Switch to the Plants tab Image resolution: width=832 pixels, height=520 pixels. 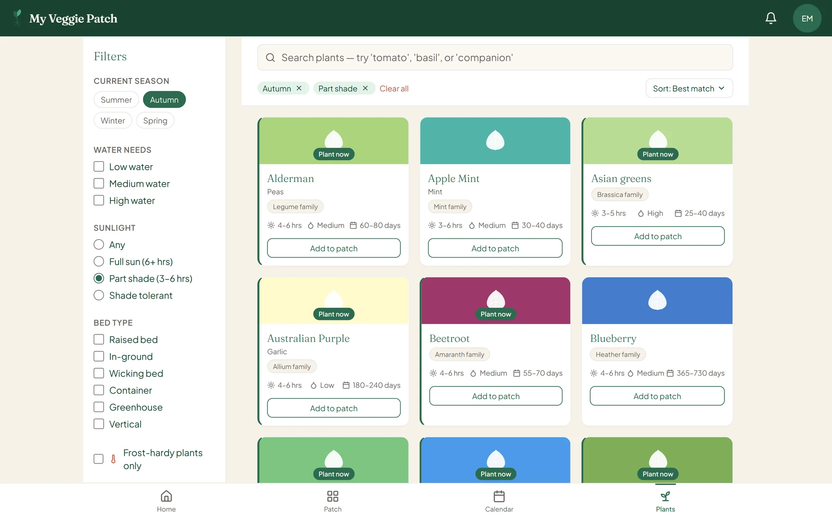click(665, 501)
